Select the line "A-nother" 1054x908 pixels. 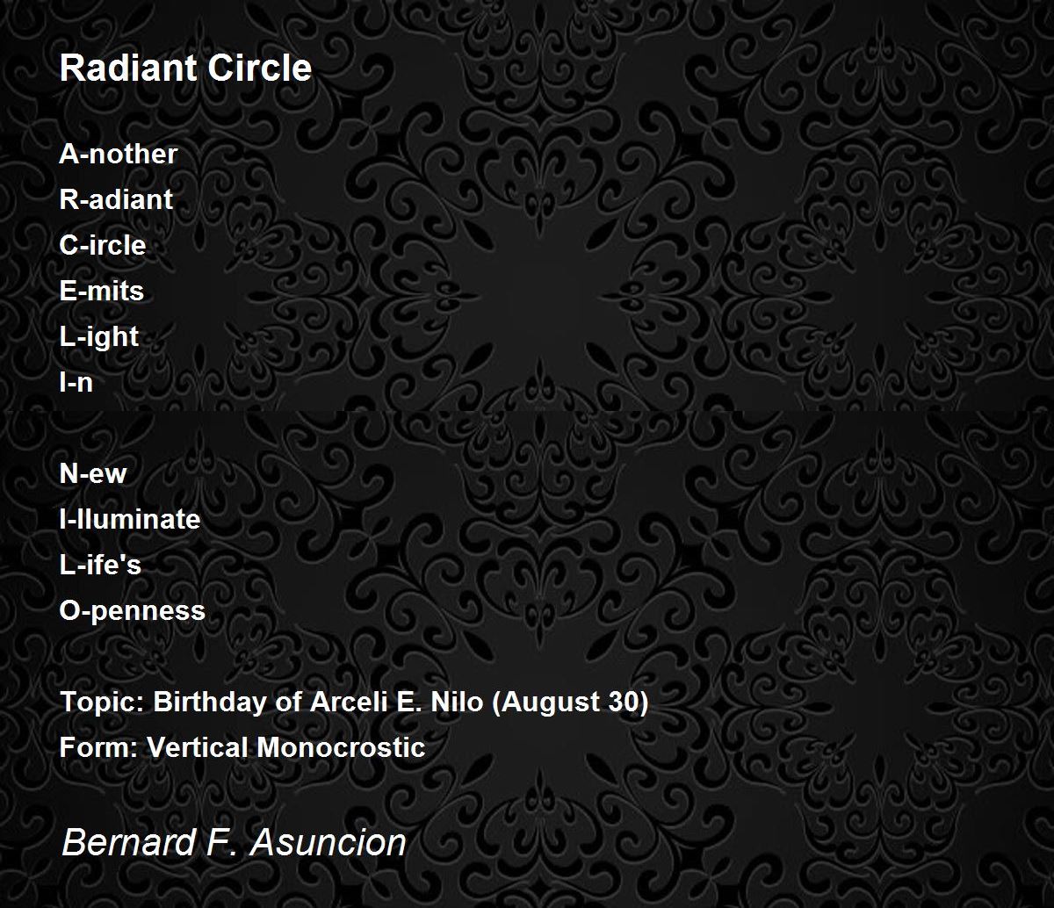(x=119, y=154)
